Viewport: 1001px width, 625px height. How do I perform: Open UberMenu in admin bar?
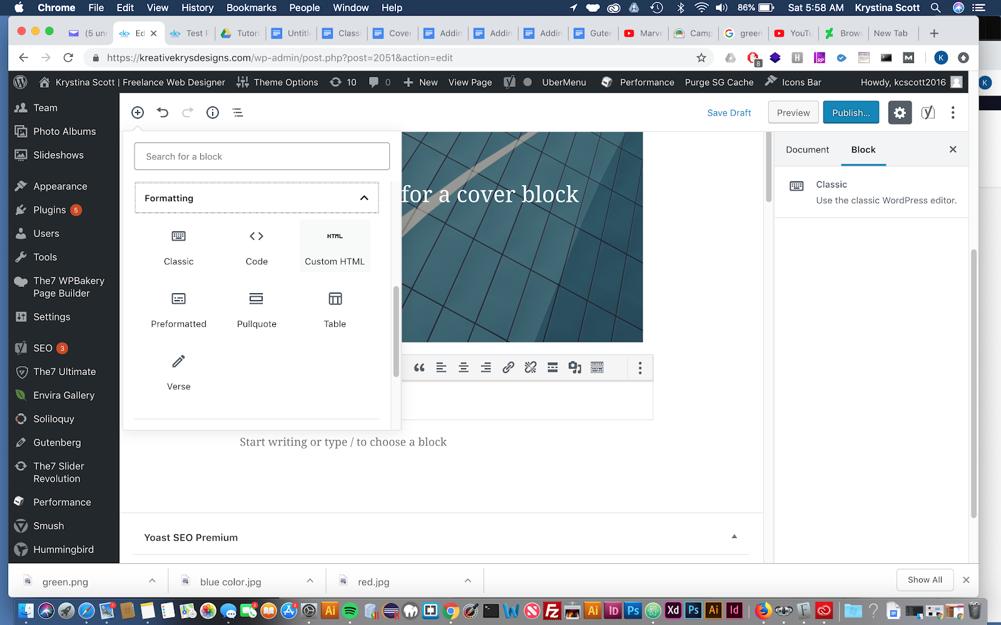[564, 82]
